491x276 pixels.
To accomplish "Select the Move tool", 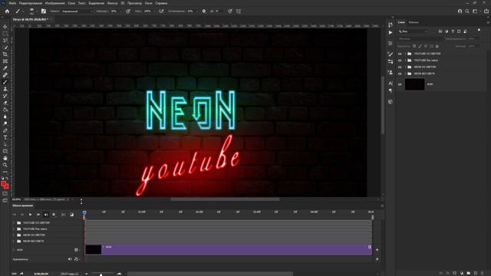I will (x=5, y=27).
